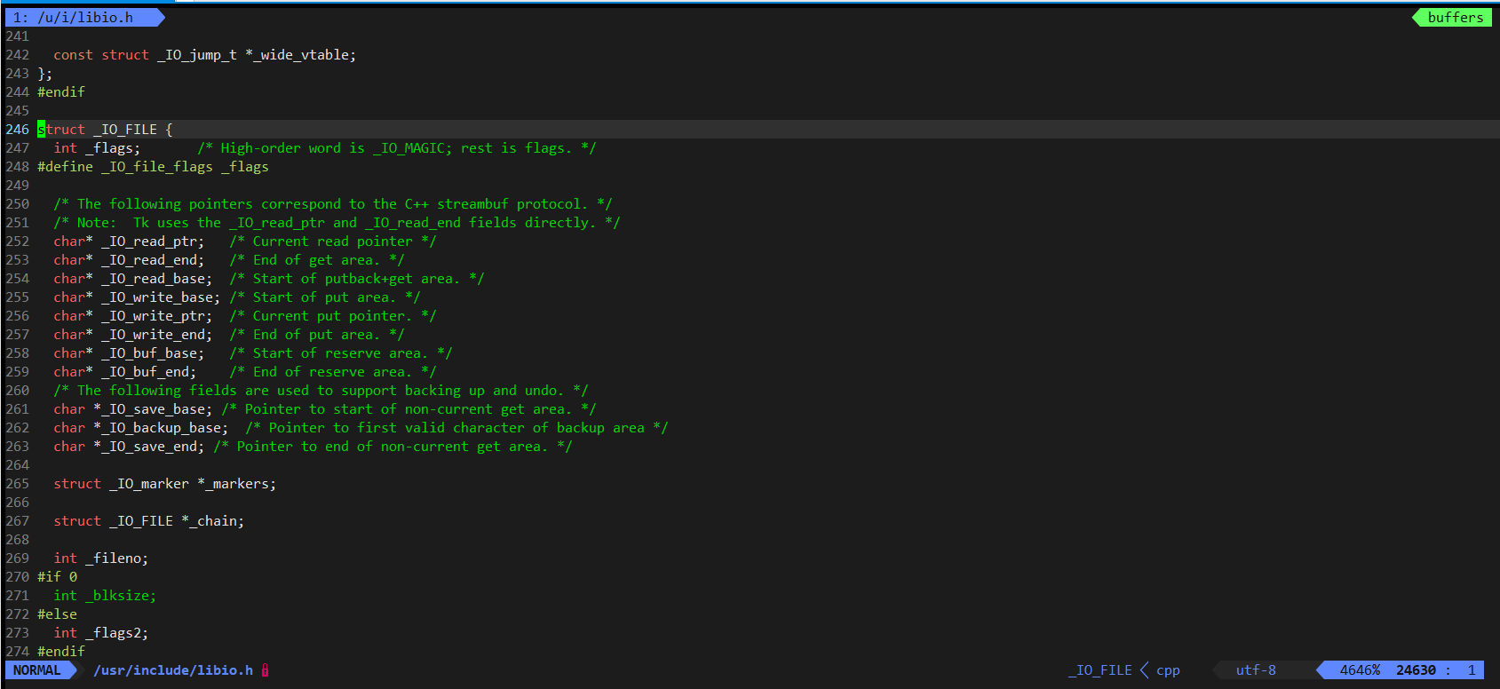Click '_IO_read_base;' on line 254
This screenshot has height=689, width=1500.
click(157, 279)
